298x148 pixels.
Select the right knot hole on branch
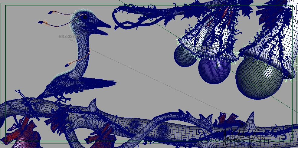click(162, 130)
